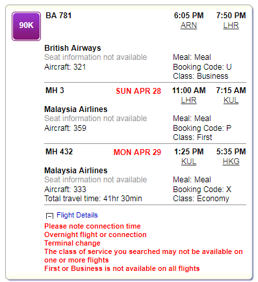This screenshot has height=282, width=258.
Task: Click the MON APR 29 date label
Action: pyautogui.click(x=137, y=152)
